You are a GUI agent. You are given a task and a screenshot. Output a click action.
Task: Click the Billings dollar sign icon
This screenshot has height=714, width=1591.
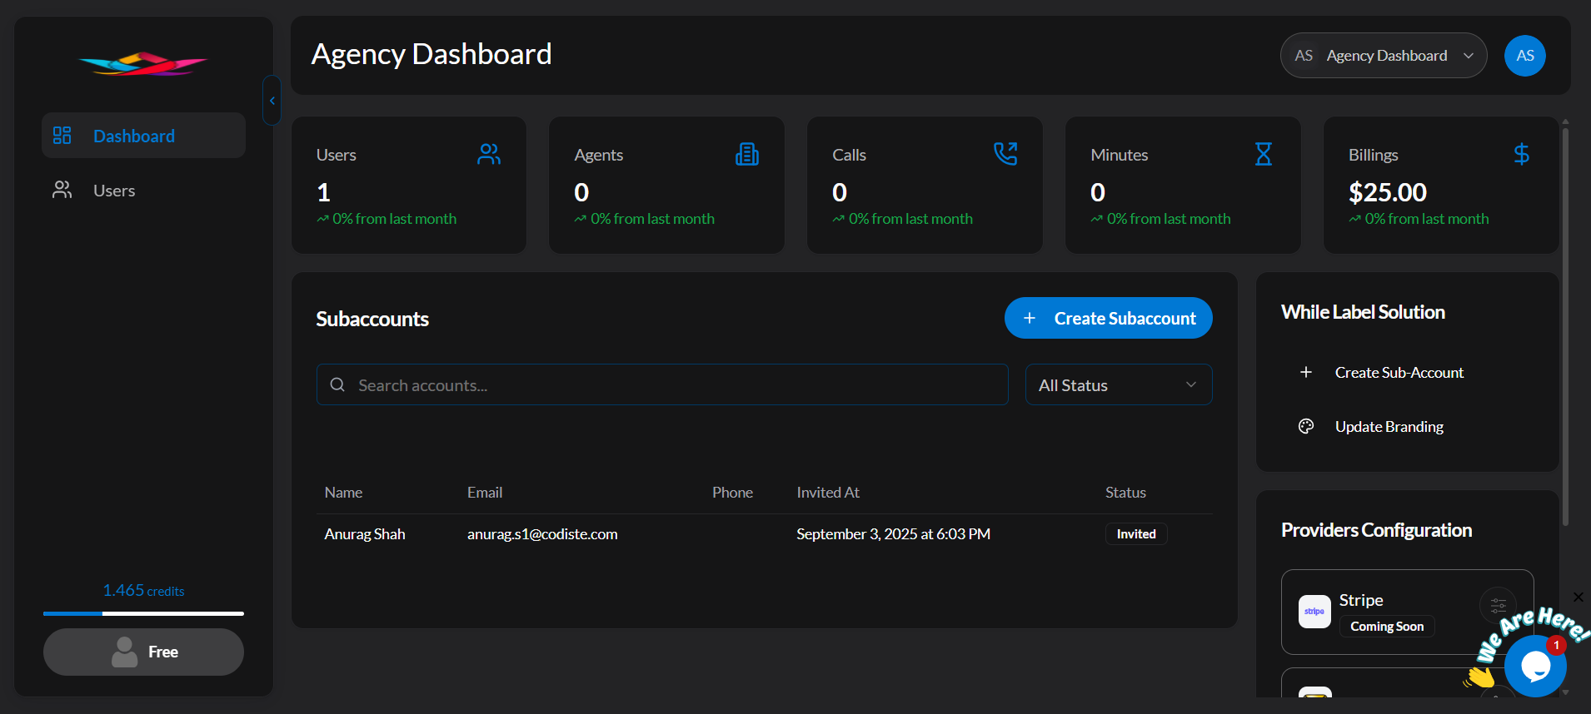pyautogui.click(x=1521, y=154)
